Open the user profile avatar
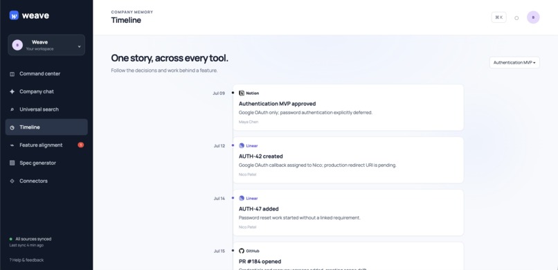The width and height of the screenshot is (558, 270). coord(533,17)
